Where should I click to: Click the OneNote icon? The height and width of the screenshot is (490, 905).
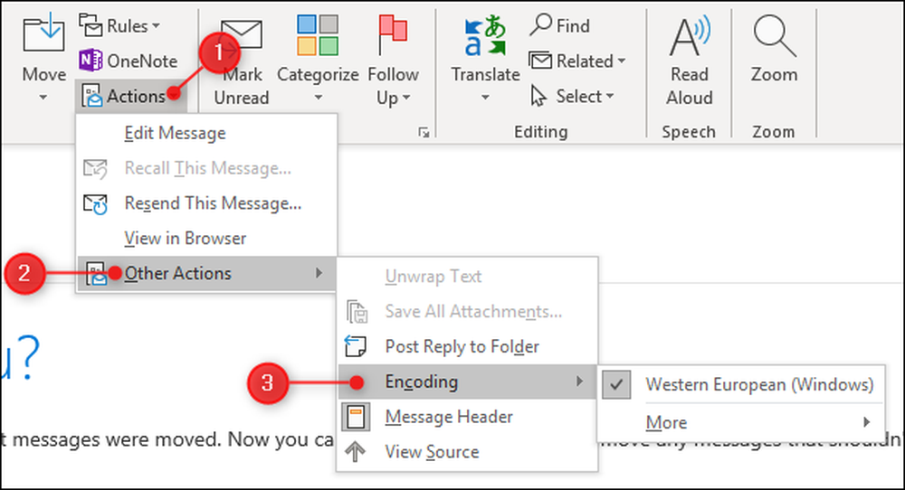point(90,60)
